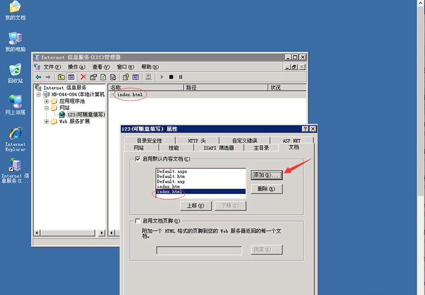The width and height of the screenshot is (425, 295).
Task: Click the Help question mark toolbar icon
Action: [126, 77]
